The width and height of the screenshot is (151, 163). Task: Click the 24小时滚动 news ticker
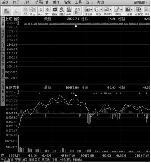click(65, 160)
